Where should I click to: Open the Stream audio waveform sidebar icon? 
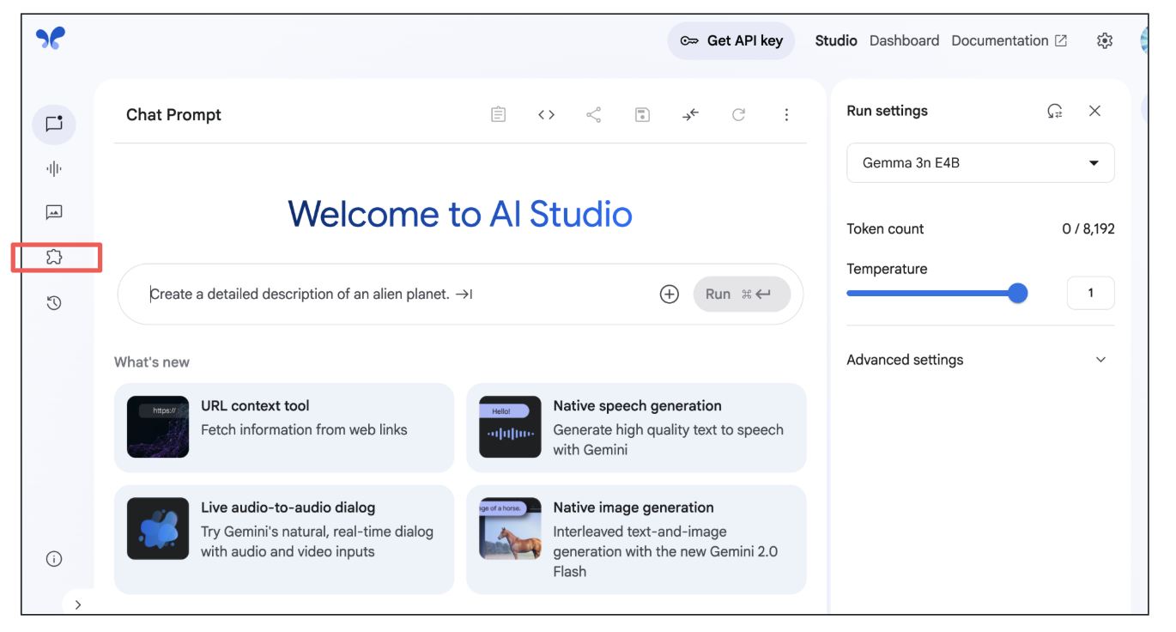(54, 168)
